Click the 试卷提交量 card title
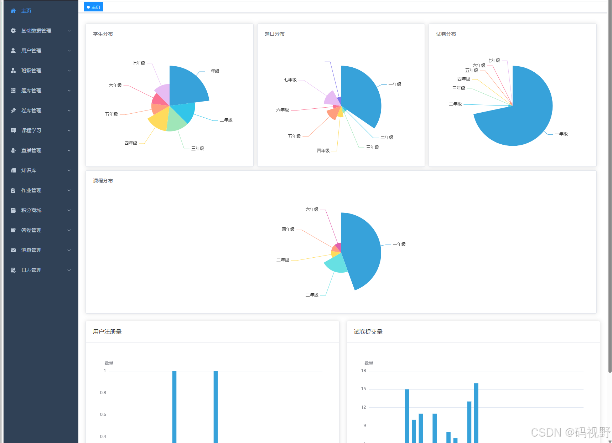The height and width of the screenshot is (443, 612). click(x=368, y=332)
